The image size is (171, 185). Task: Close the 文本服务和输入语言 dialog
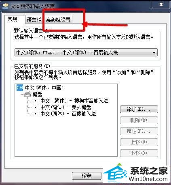(x=161, y=4)
